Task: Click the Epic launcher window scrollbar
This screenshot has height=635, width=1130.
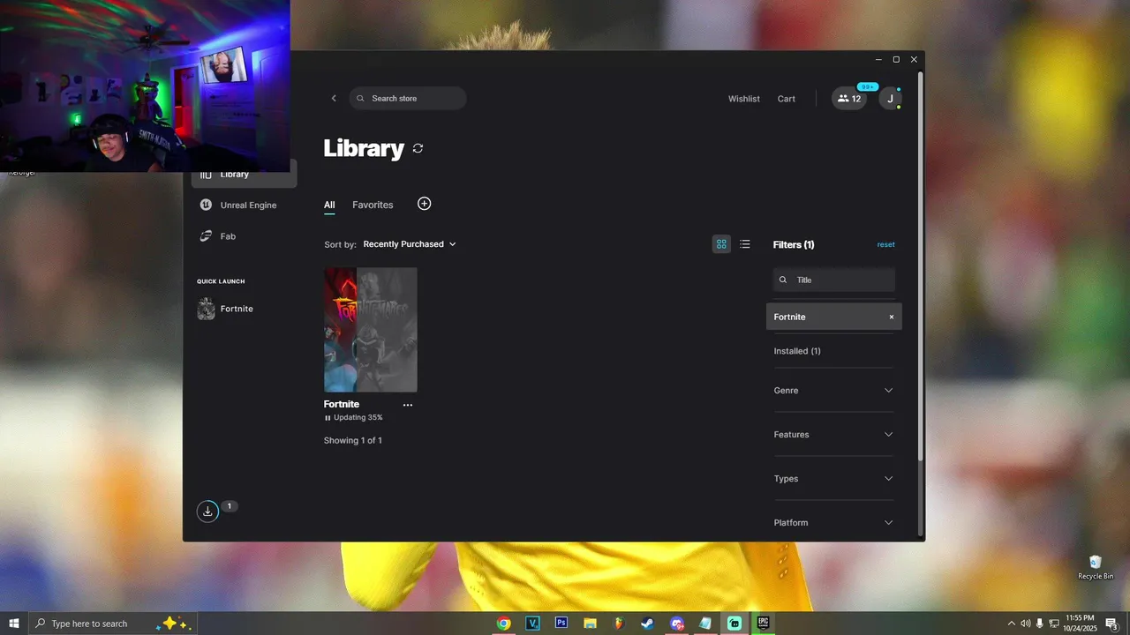Action: [x=921, y=265]
